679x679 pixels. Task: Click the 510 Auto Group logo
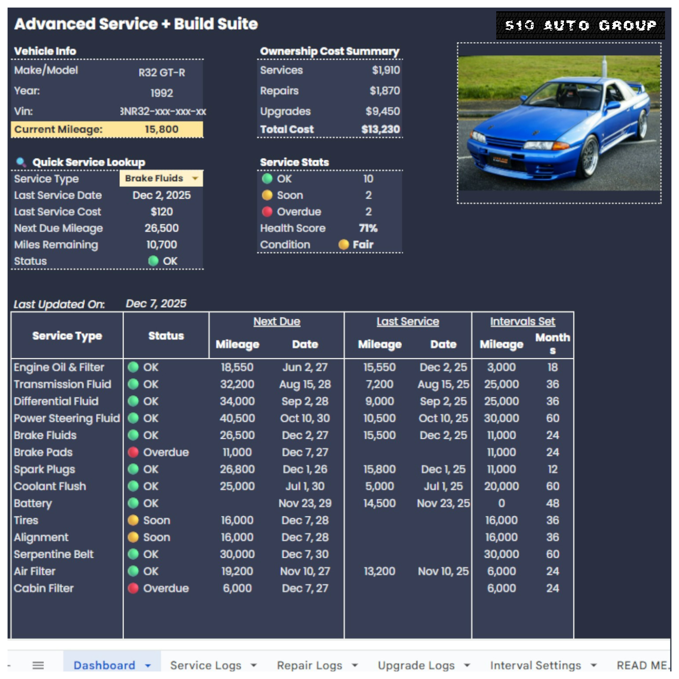pos(580,26)
